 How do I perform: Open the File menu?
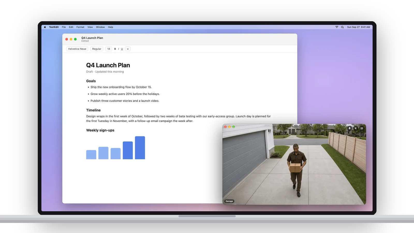[x=64, y=27]
